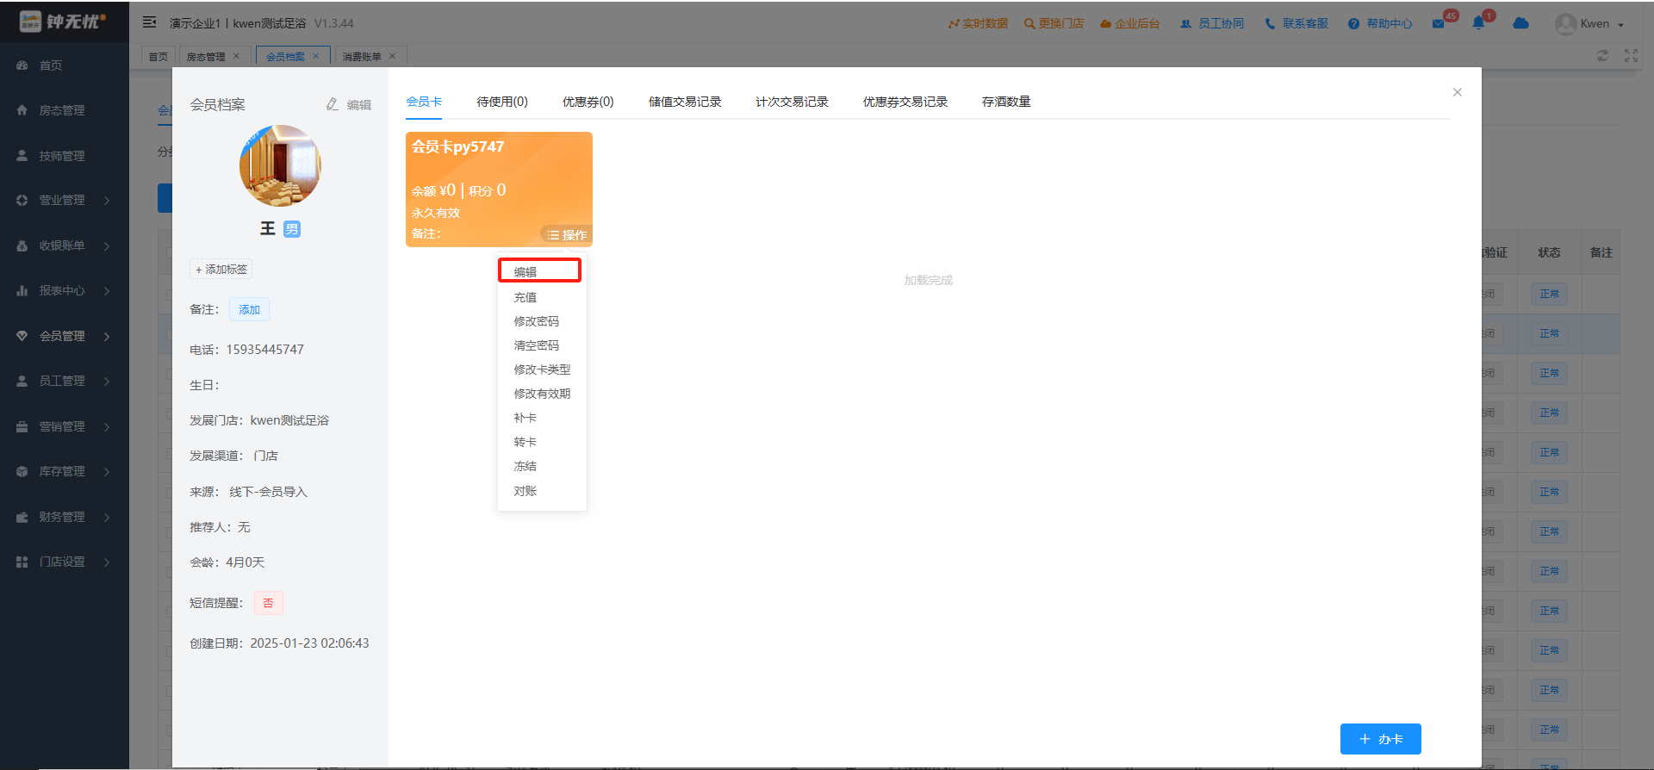Open the 操作 menu on the member card

pos(567,234)
